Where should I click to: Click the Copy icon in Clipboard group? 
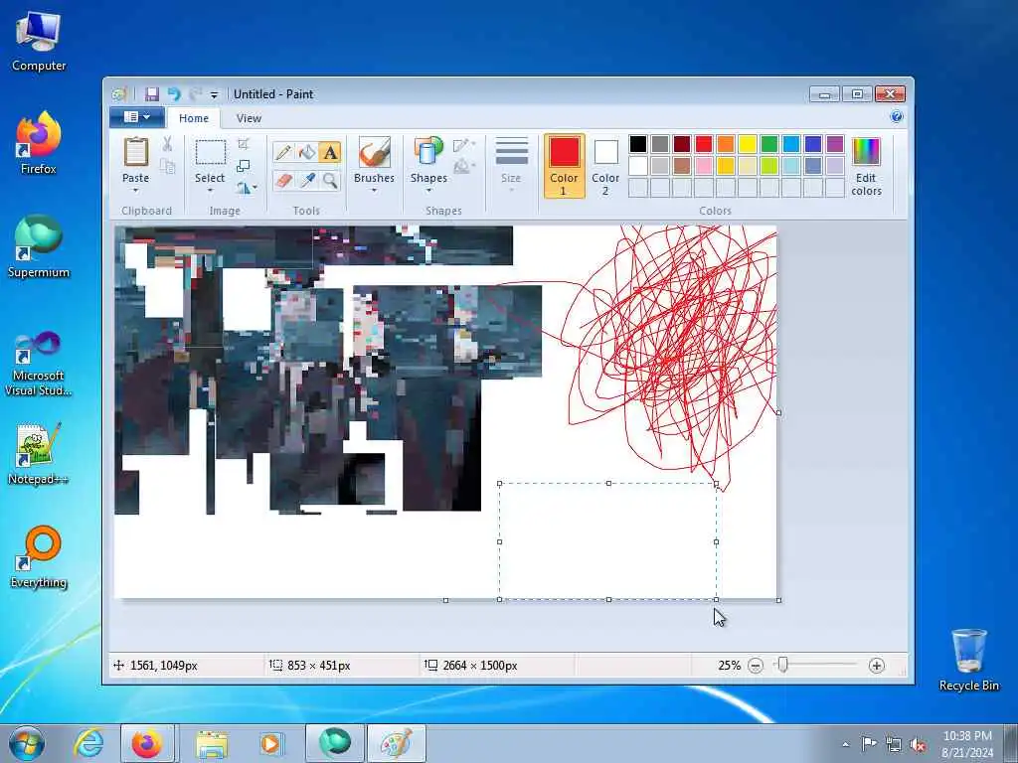tap(167, 167)
